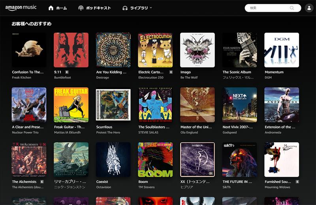The image size is (316, 205).
Task: Open Freak Guitar album cover
Action: (71, 105)
